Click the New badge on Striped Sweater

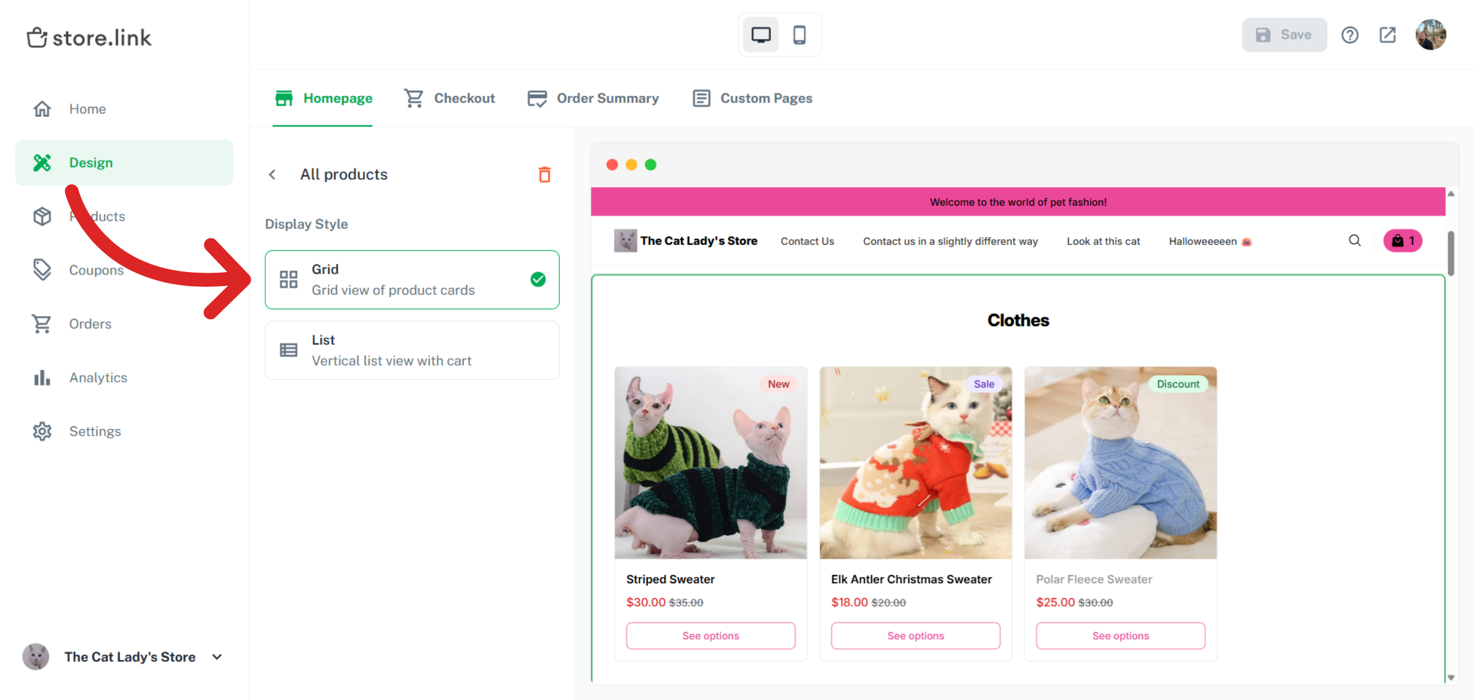779,384
